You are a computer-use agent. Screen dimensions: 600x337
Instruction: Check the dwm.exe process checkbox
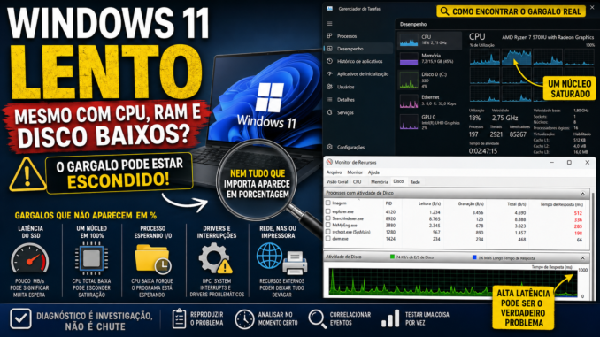[x=328, y=238]
